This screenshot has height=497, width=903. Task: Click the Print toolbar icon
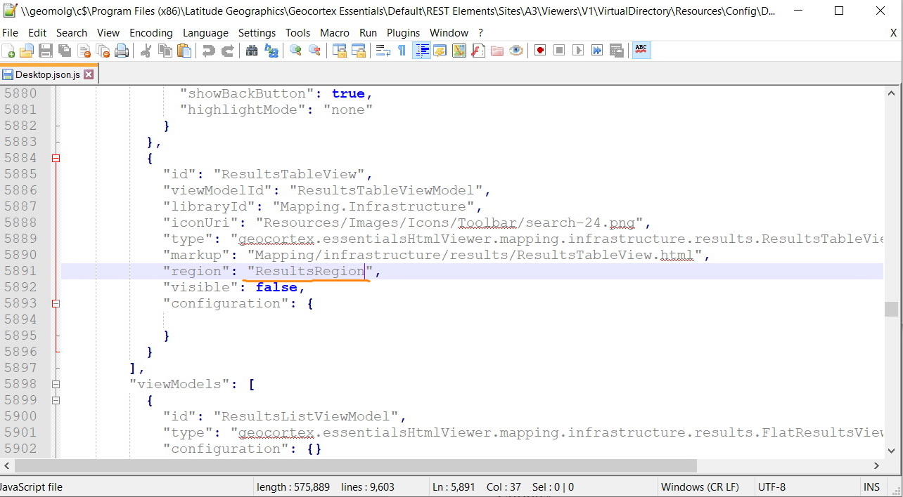[122, 51]
